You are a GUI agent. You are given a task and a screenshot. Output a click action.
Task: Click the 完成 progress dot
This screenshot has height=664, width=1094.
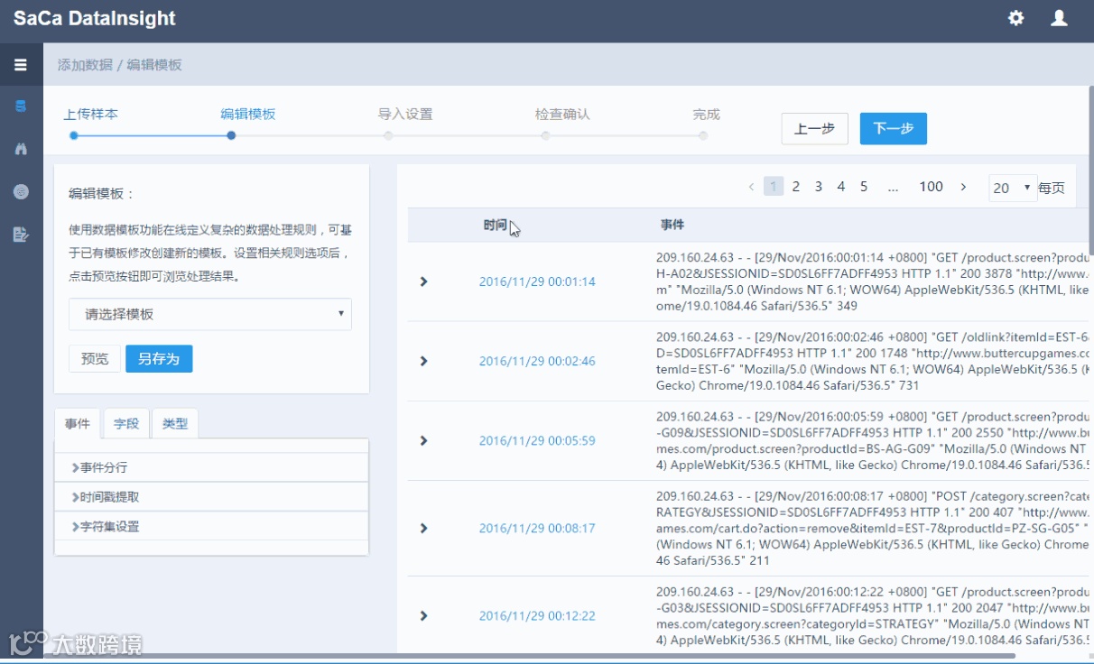coord(703,135)
